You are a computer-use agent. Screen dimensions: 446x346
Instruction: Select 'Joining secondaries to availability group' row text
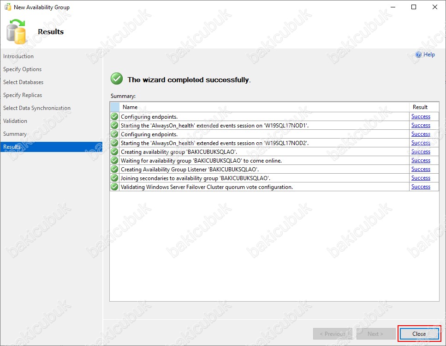(x=196, y=178)
